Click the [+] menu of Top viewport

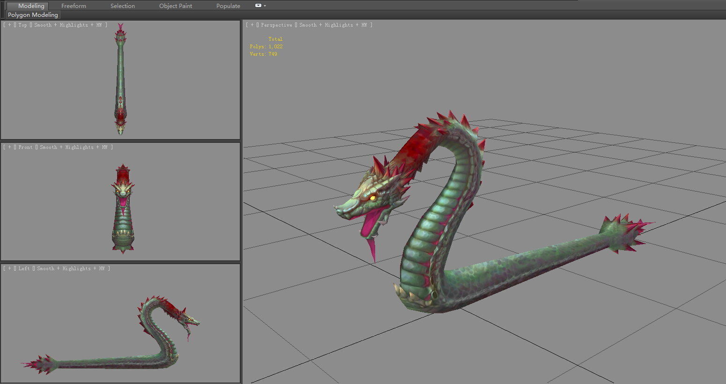tap(9, 25)
